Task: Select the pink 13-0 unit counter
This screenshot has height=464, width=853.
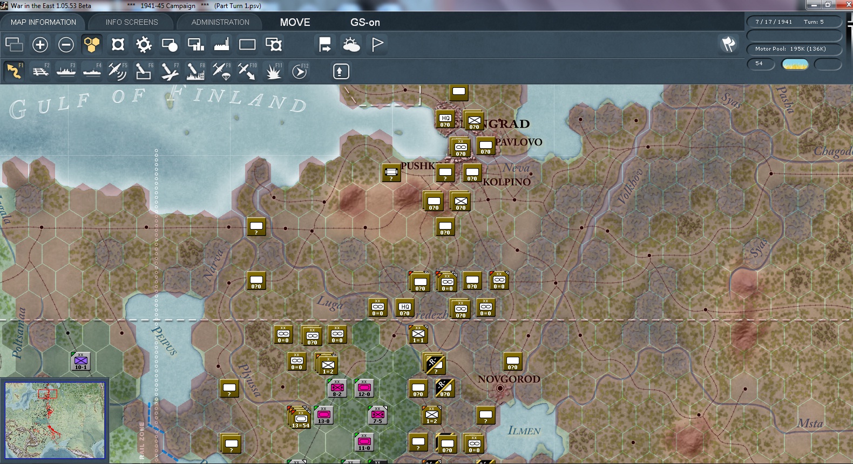Action: coord(323,415)
